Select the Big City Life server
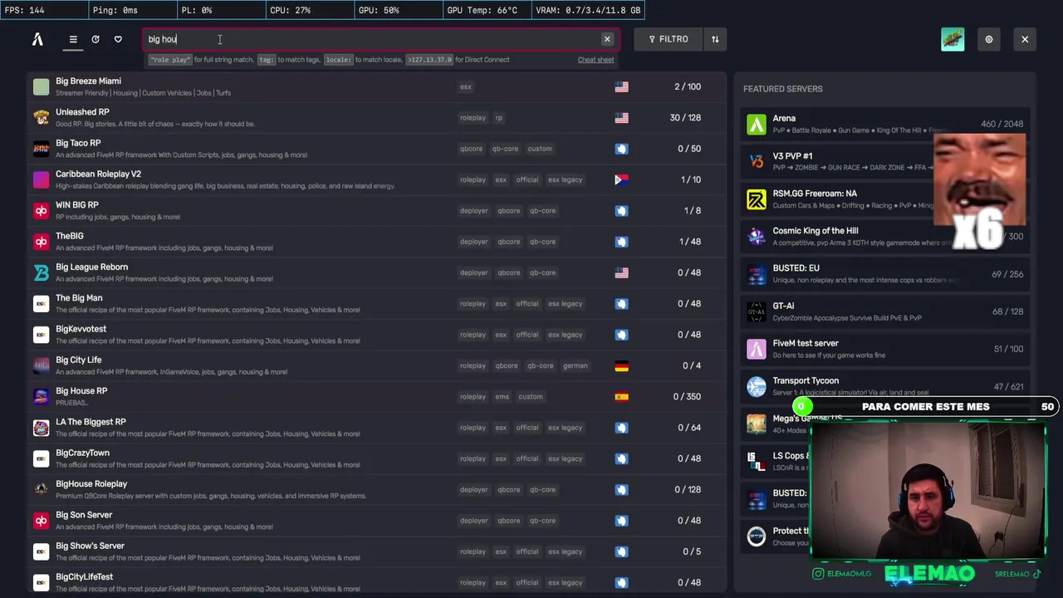The image size is (1063, 598). click(376, 365)
